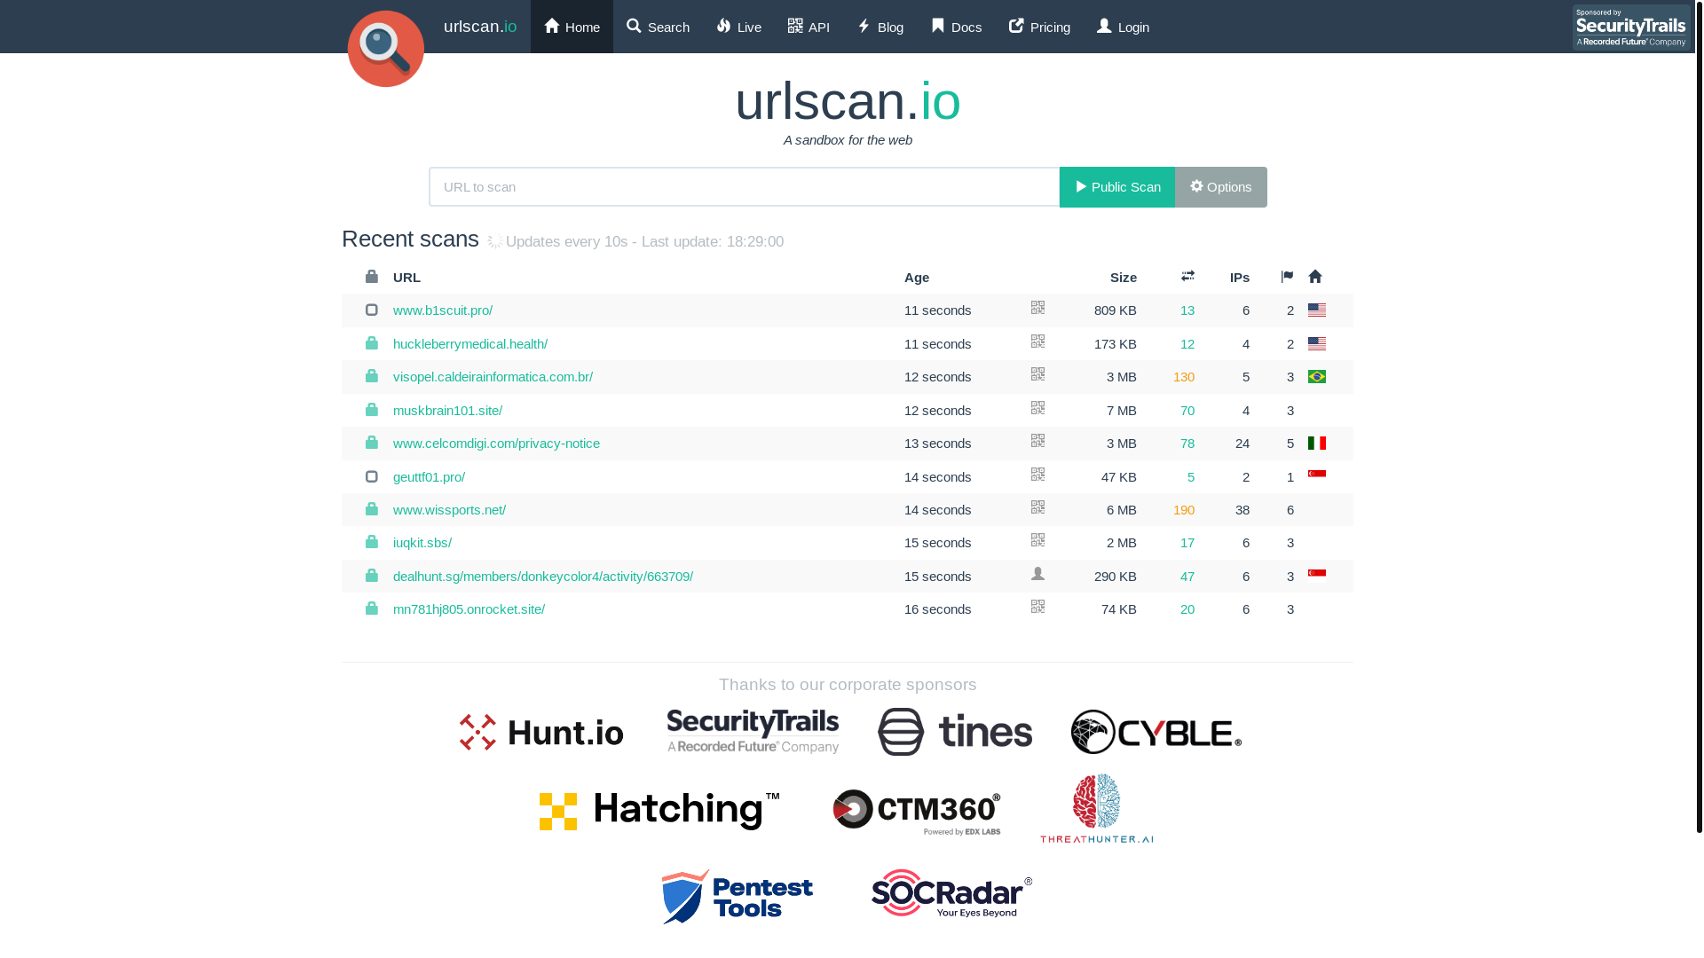1704x958 pixels.
Task: Click urlscan.io brand text link
Action: click(480, 27)
